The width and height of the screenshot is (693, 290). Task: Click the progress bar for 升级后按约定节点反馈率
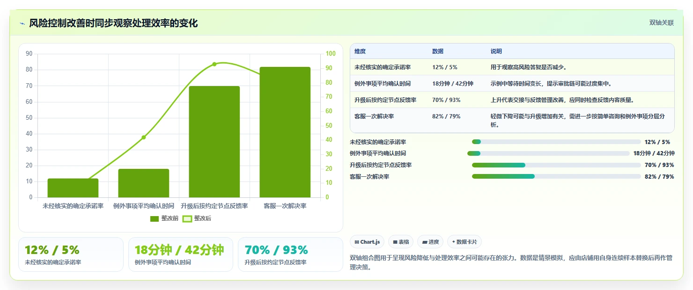(x=556, y=165)
